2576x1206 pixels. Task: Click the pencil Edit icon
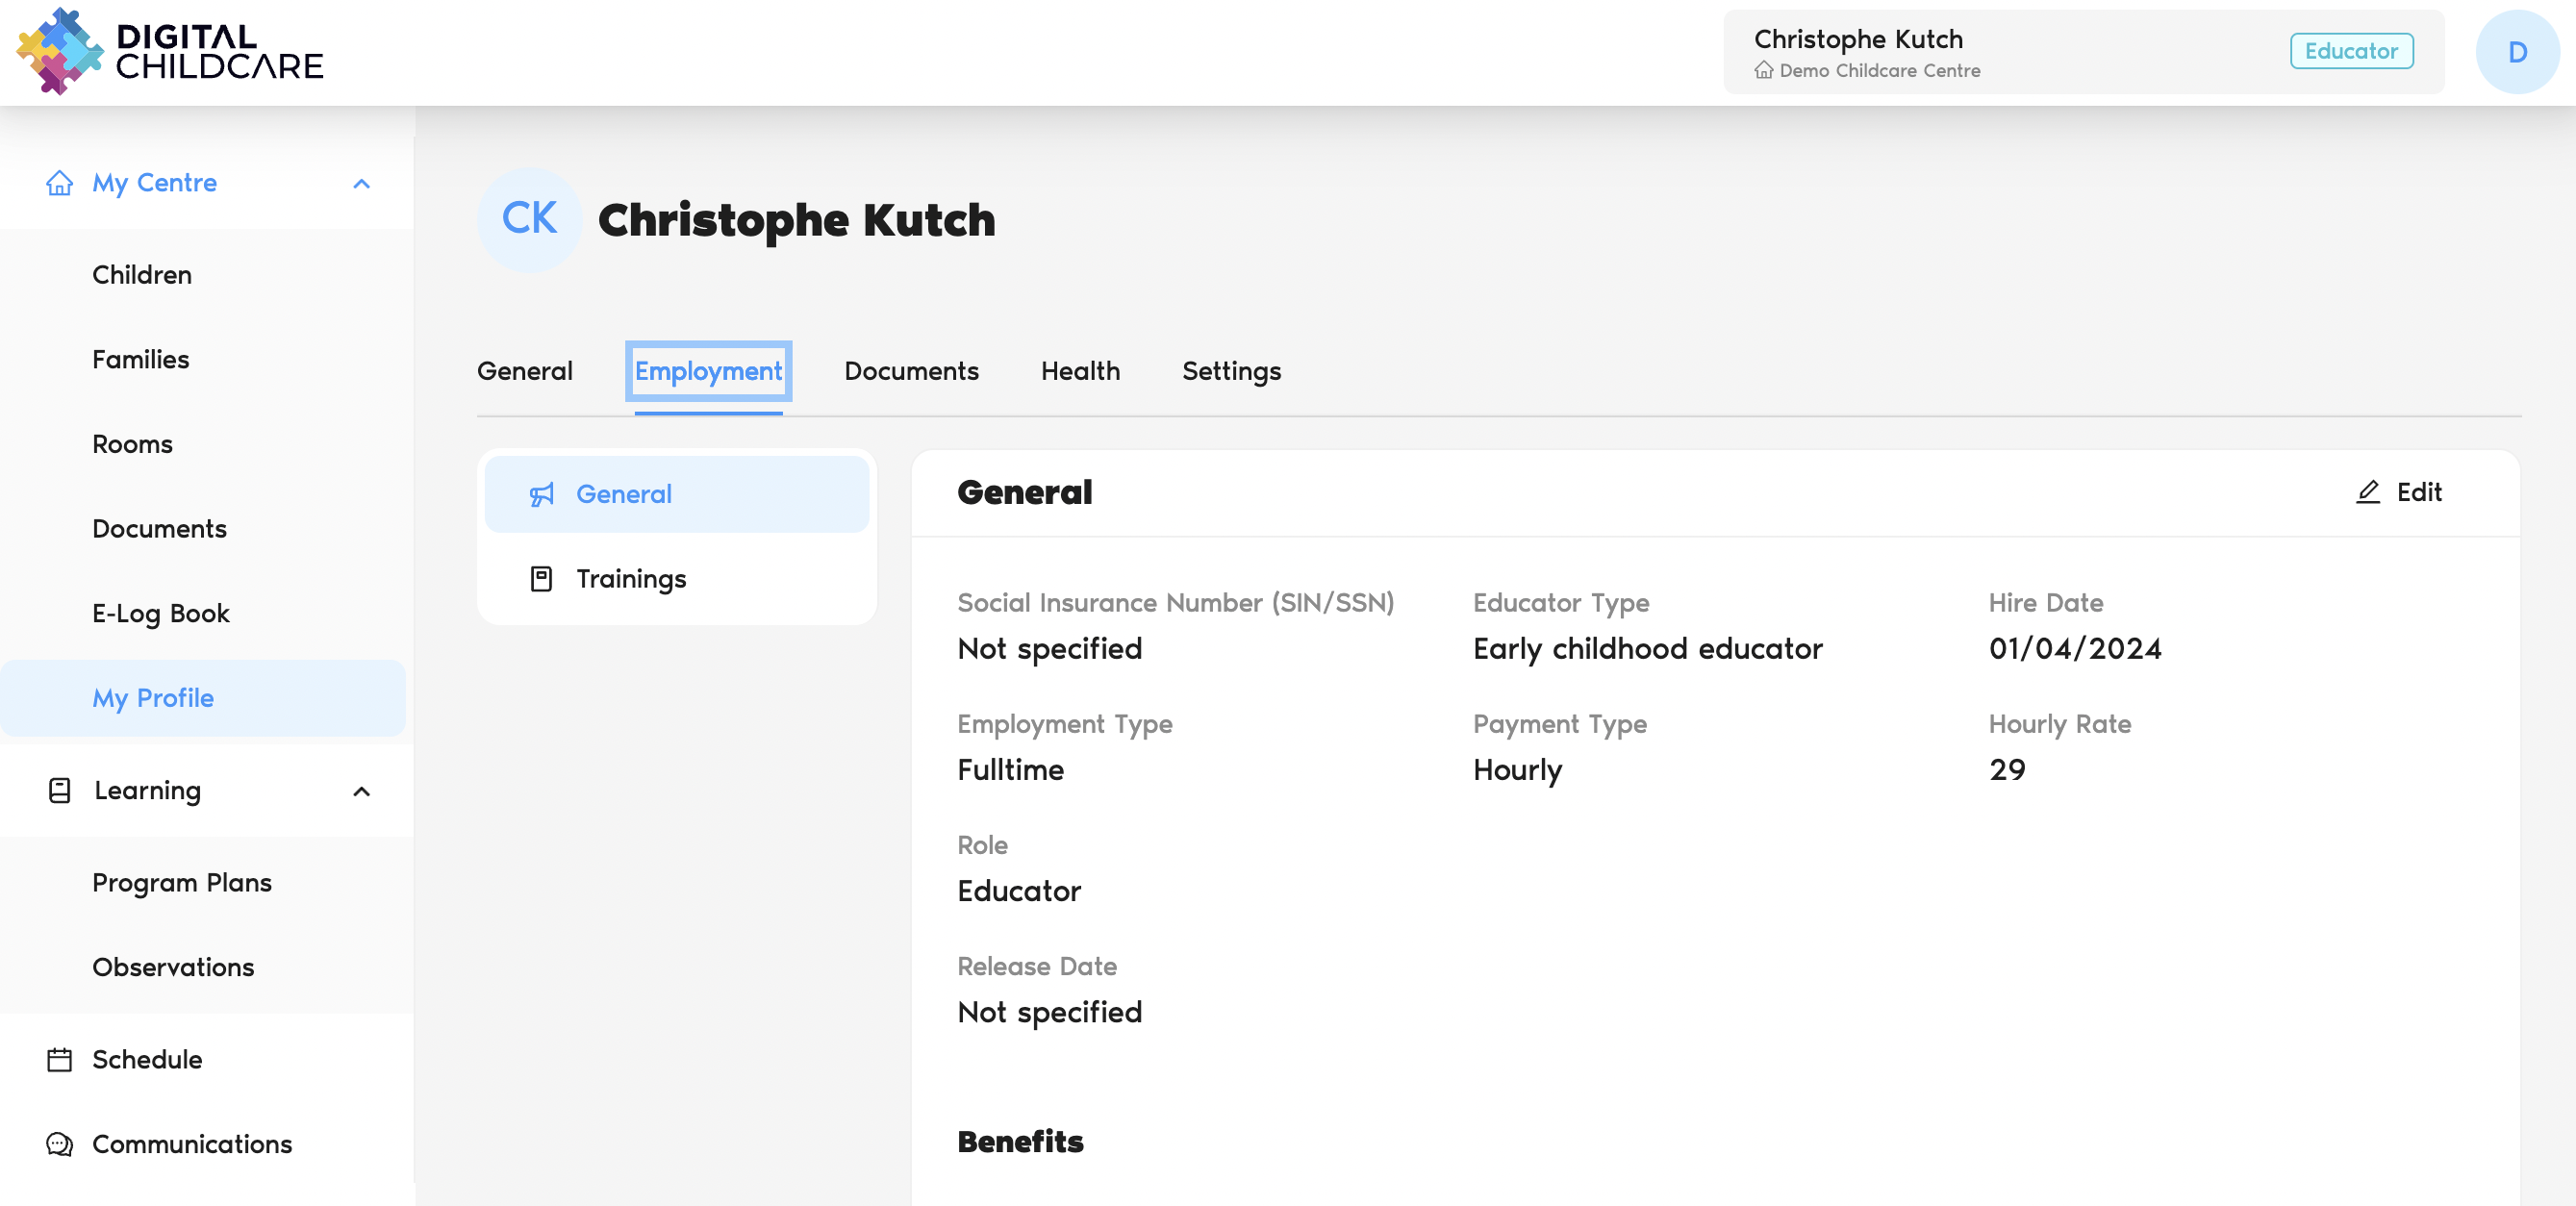pyautogui.click(x=2367, y=492)
